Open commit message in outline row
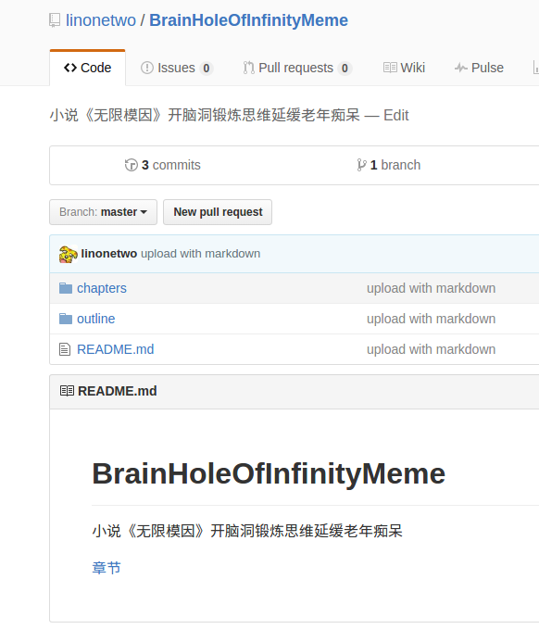This screenshot has height=629, width=539. click(432, 319)
